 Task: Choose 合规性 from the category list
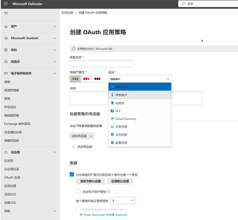[x=140, y=103]
